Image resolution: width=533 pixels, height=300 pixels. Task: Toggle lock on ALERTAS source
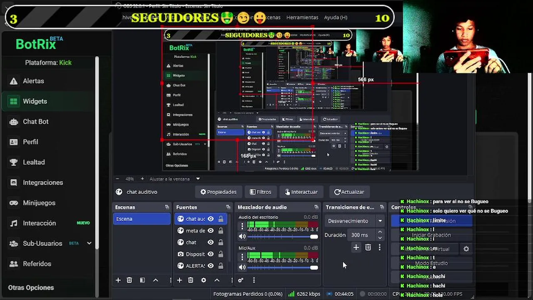point(221,265)
